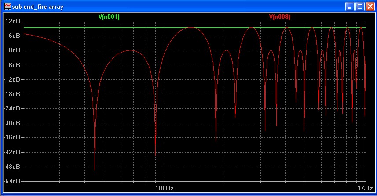
Task: Minimize the sub end_fire array window
Action: [350, 7]
